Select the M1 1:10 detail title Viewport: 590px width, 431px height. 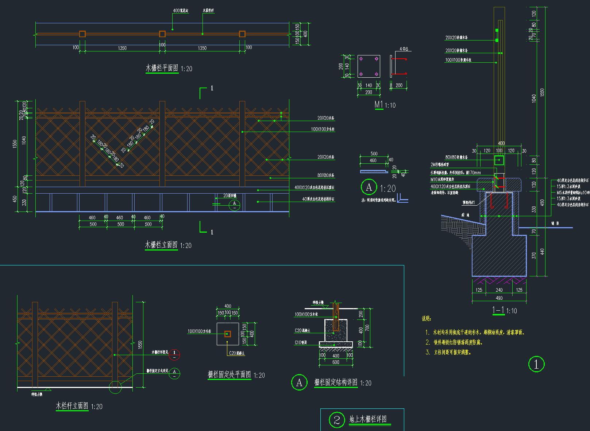coord(385,105)
